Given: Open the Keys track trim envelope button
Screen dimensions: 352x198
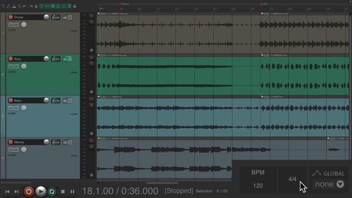Looking at the screenshot, I should pyautogui.click(x=13, y=108).
